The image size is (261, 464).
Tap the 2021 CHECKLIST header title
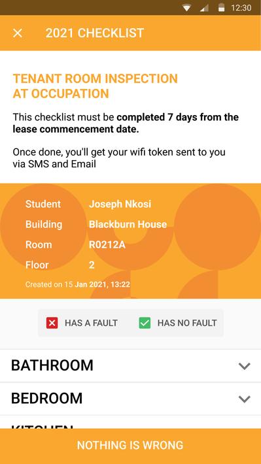point(94,33)
